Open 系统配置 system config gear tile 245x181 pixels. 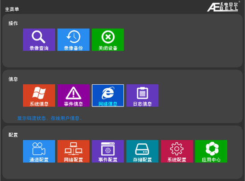tap(177, 151)
